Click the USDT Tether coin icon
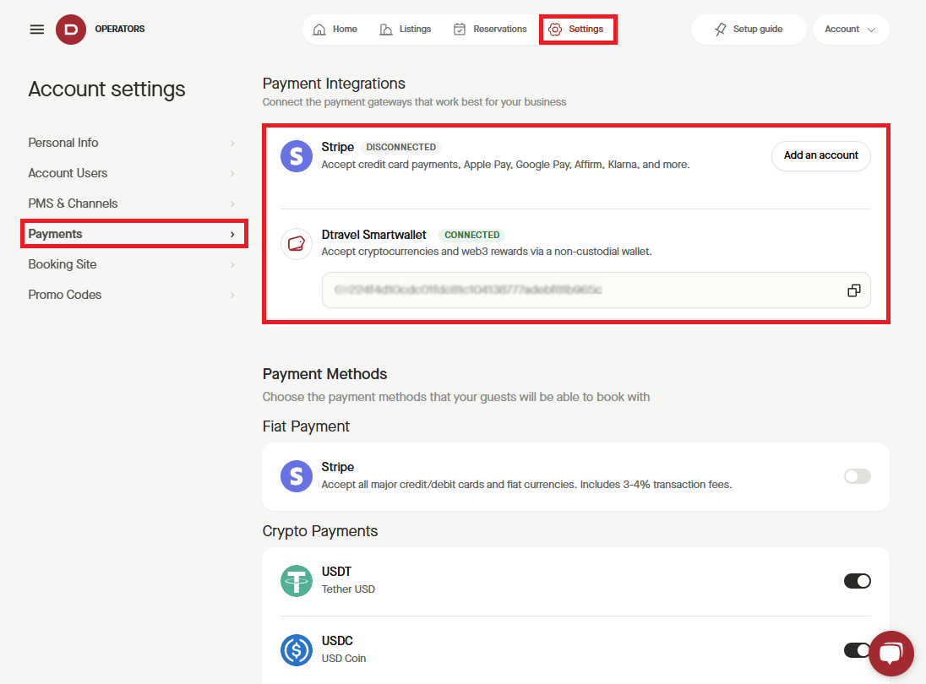The height and width of the screenshot is (684, 926). (x=297, y=581)
